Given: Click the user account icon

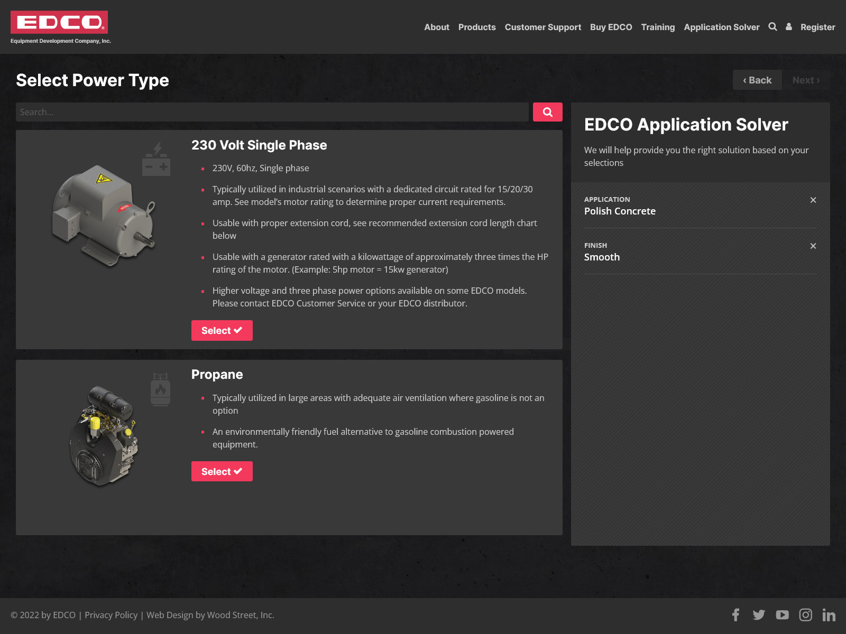Looking at the screenshot, I should pyautogui.click(x=789, y=26).
